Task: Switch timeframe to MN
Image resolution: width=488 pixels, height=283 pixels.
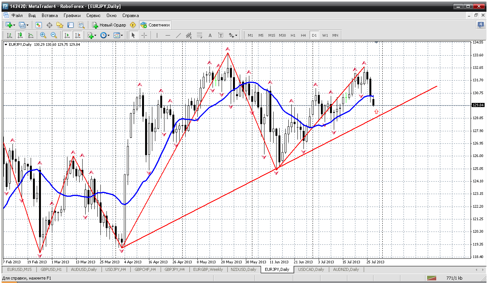Action: coord(335,35)
